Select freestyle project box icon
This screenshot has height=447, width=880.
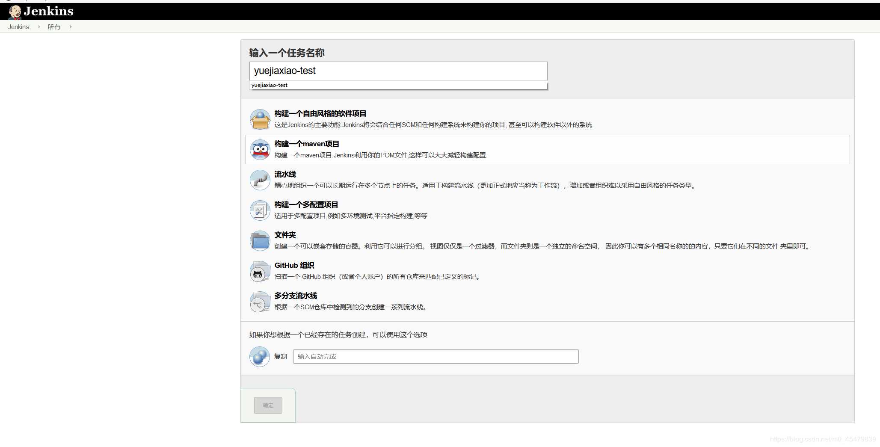coord(260,119)
